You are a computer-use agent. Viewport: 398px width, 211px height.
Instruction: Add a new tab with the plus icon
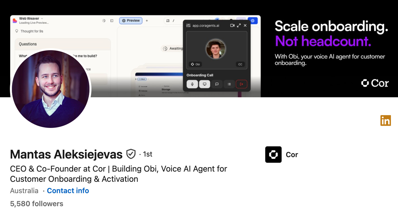(x=147, y=21)
